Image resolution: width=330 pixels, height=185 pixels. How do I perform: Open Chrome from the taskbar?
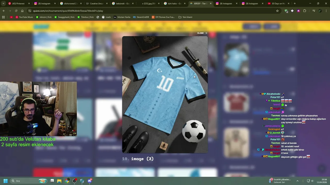point(67,181)
